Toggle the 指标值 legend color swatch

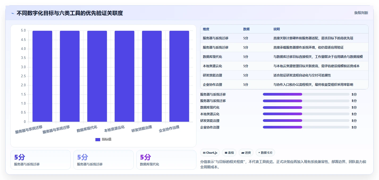tap(98, 139)
